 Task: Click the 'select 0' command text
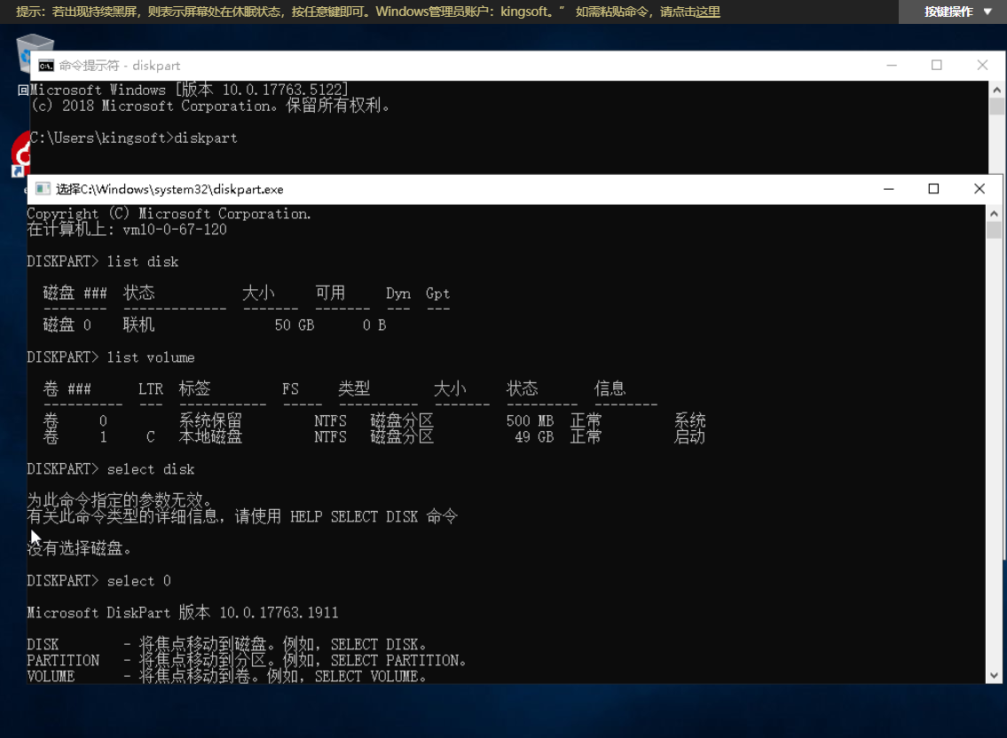138,581
